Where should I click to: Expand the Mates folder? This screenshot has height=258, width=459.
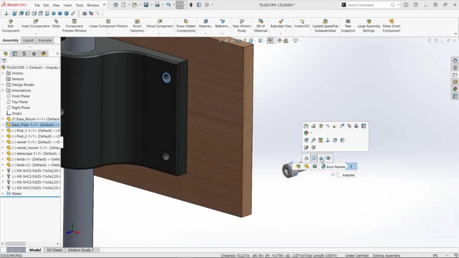[x=3, y=193]
